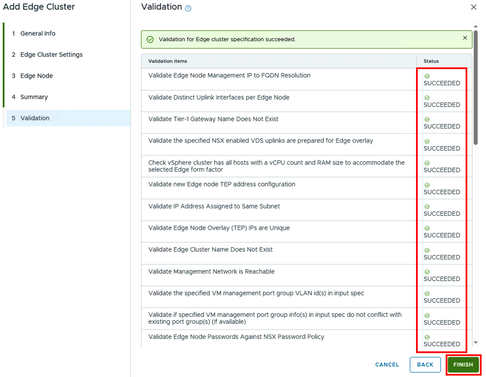
Task: Click the green checkmark in success banner
Action: [150, 39]
